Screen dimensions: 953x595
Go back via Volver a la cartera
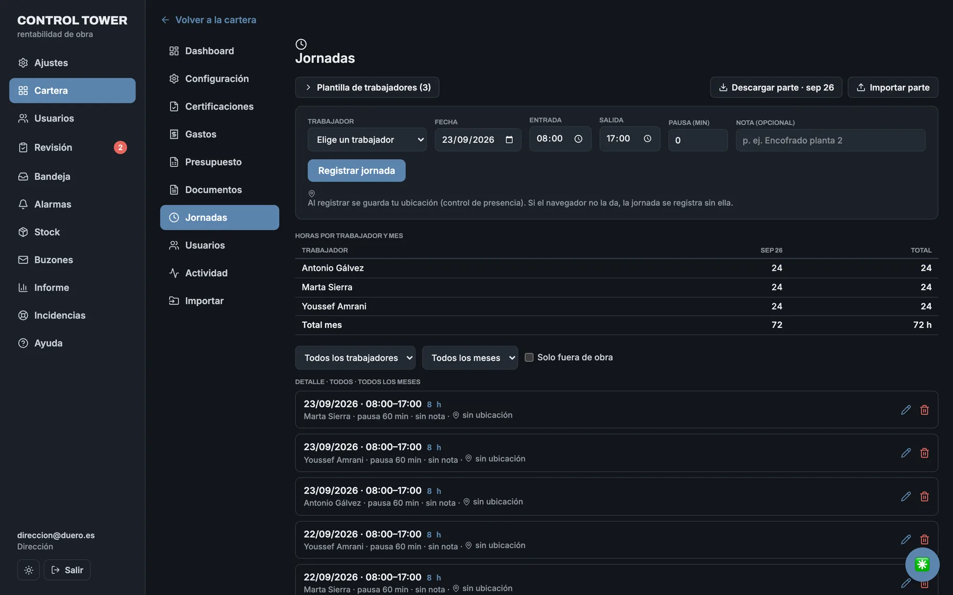pos(209,20)
